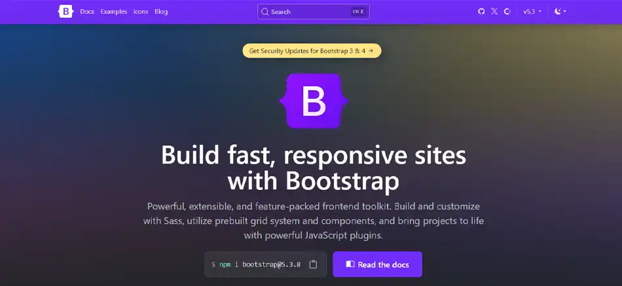Image resolution: width=622 pixels, height=286 pixels.
Task: Open the Examples menu item
Action: (x=113, y=12)
